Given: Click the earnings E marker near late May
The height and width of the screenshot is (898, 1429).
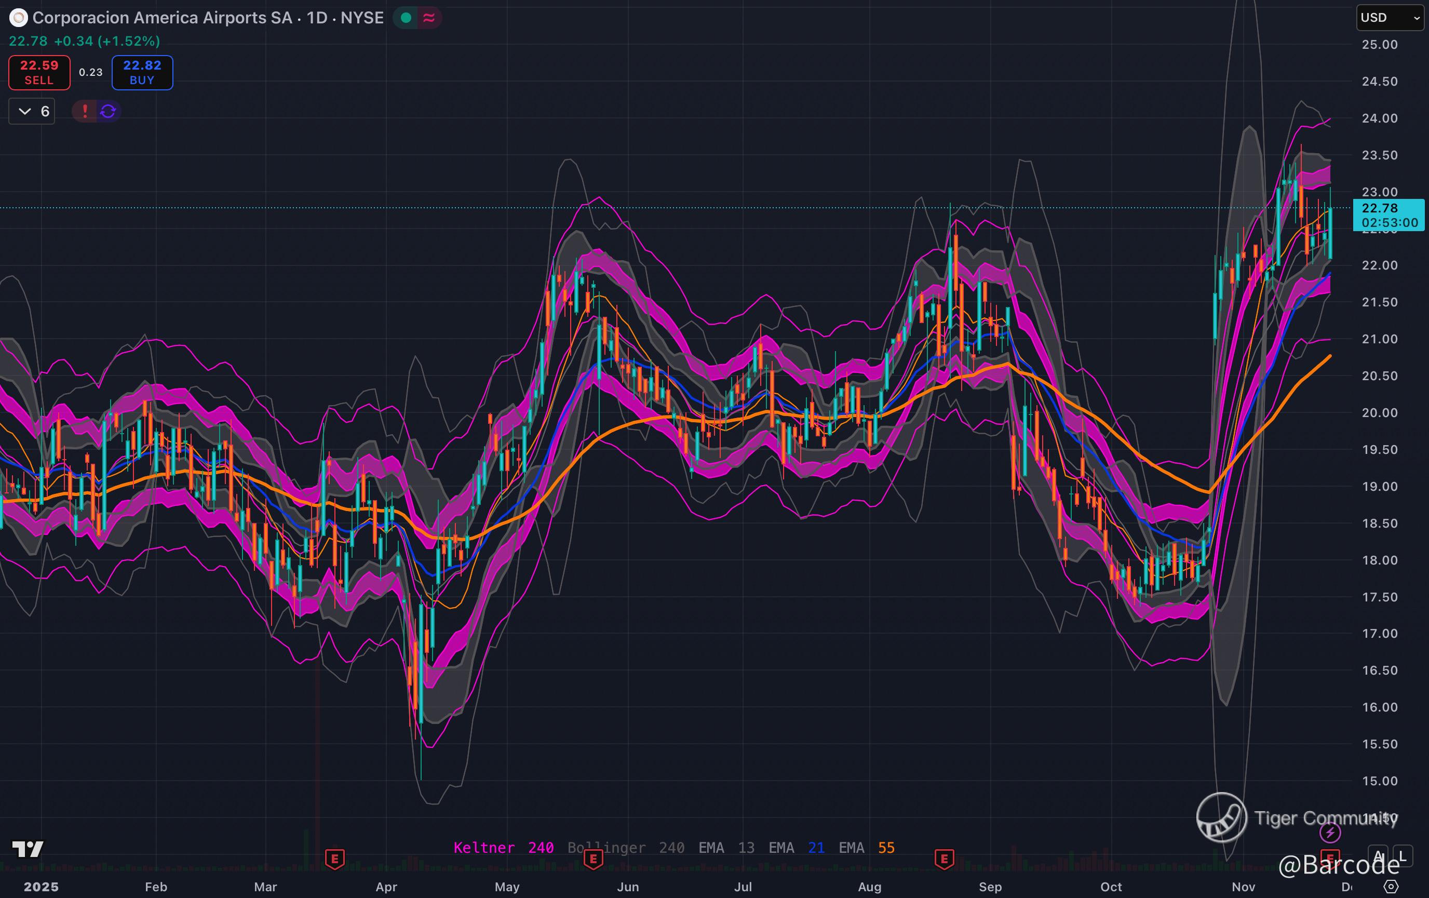Looking at the screenshot, I should click(x=593, y=858).
